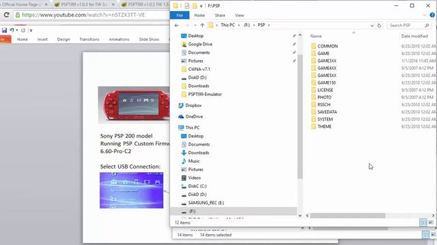Open the File tab in File Explorer
Viewport: 437px width, 245px height.
click(x=180, y=15)
